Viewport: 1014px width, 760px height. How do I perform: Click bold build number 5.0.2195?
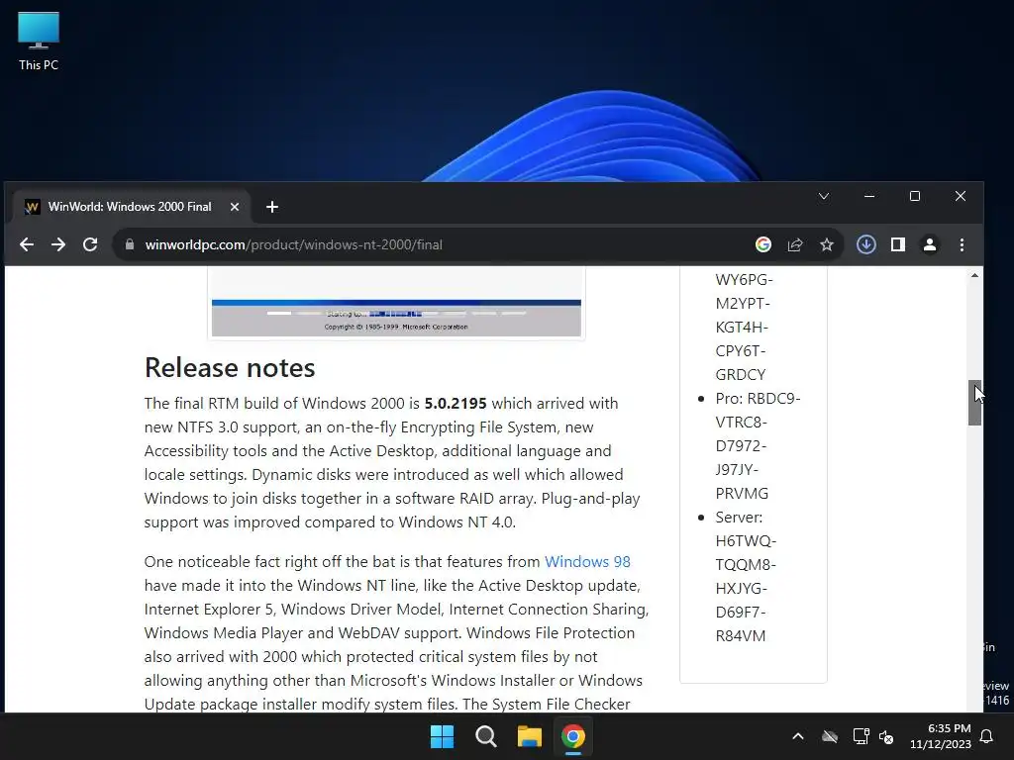(456, 404)
